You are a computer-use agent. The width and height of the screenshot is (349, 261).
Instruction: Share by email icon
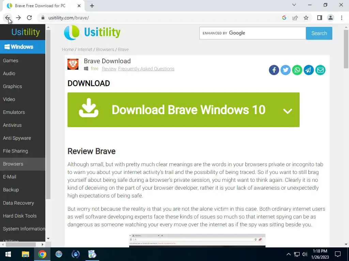[320, 70]
